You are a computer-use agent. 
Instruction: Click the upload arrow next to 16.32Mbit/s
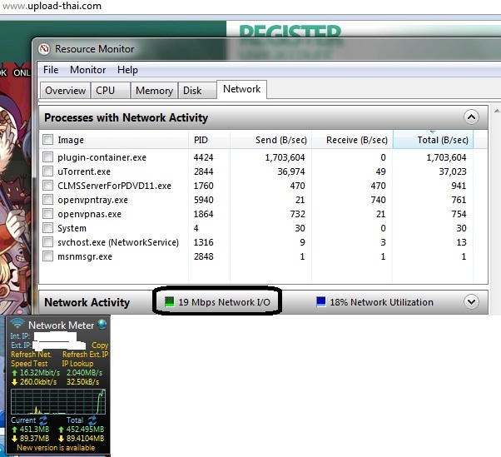[x=12, y=373]
